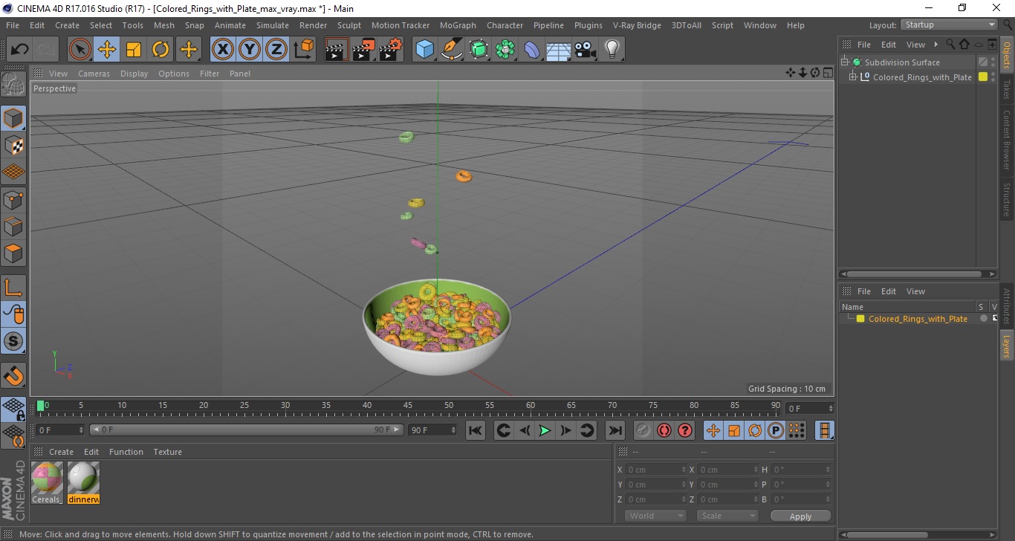Click Render View clapperboard icon
1015x541 pixels.
(x=337, y=50)
